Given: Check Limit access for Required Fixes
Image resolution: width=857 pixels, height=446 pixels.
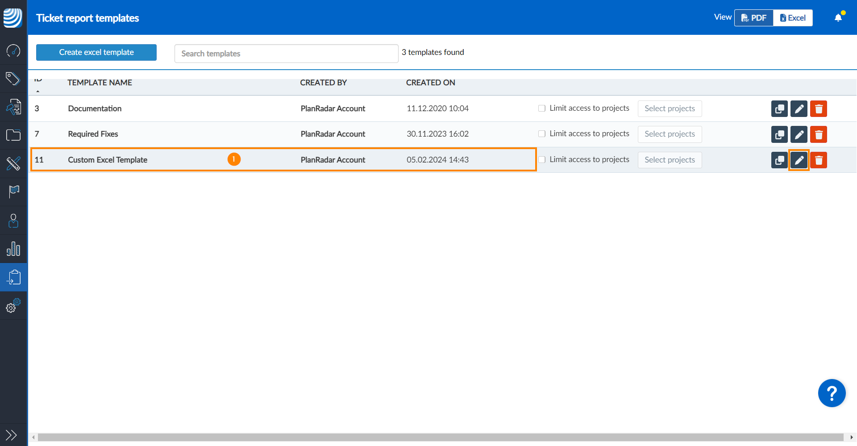Looking at the screenshot, I should (x=542, y=134).
